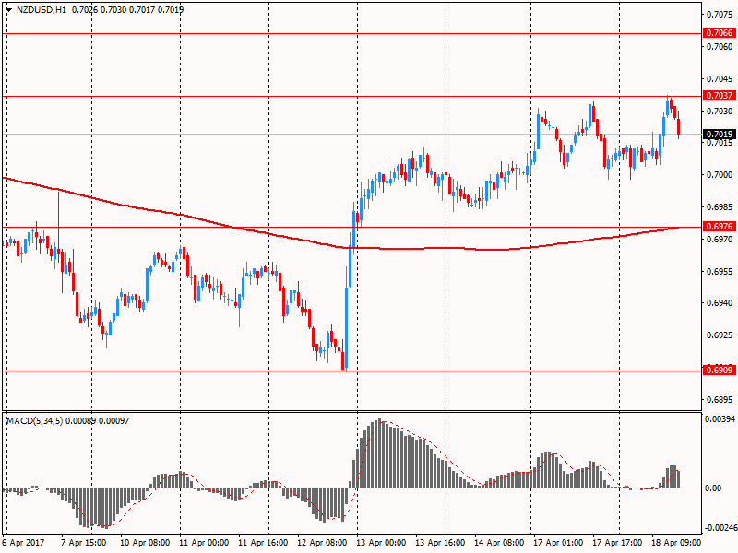This screenshot has width=738, height=553.
Task: Click the 10 Apr 08:00 time label
Action: click(x=145, y=543)
